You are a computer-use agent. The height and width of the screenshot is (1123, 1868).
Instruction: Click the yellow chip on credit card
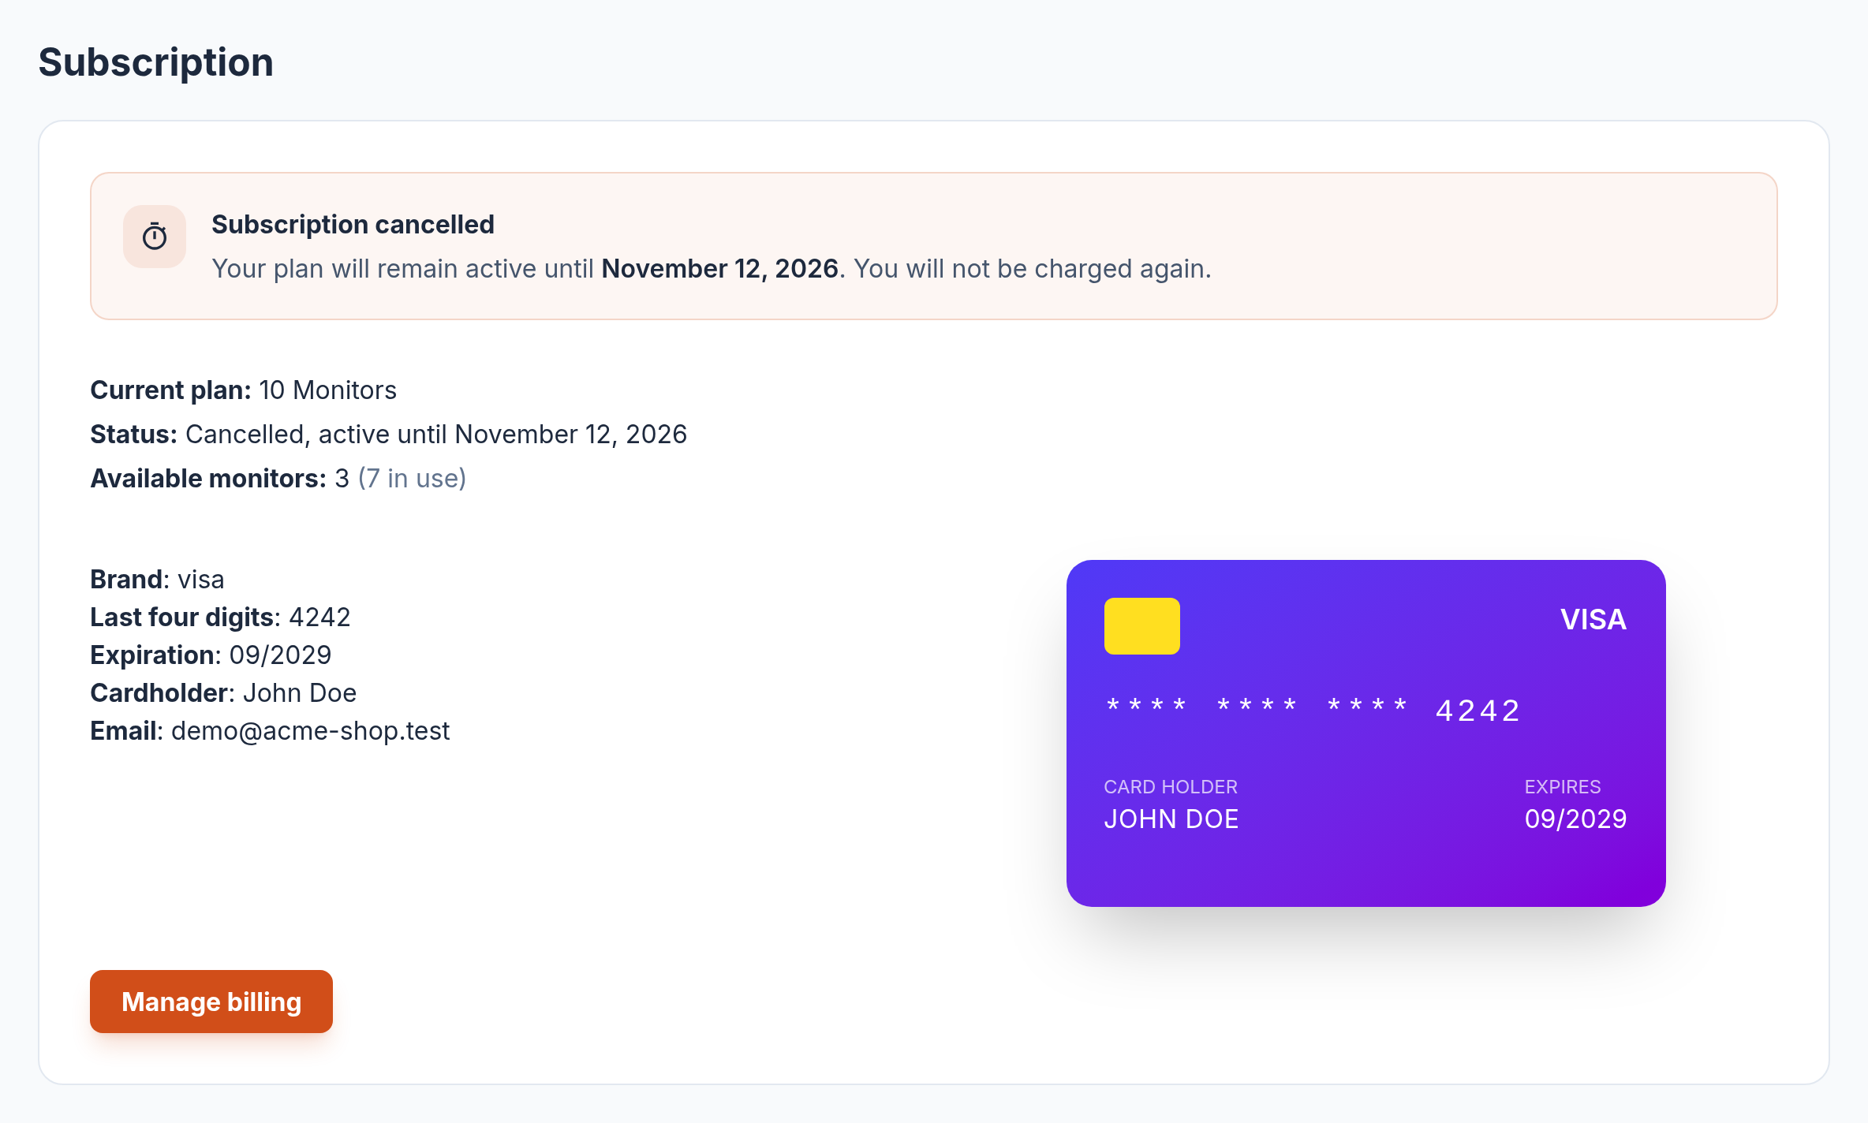[1141, 626]
